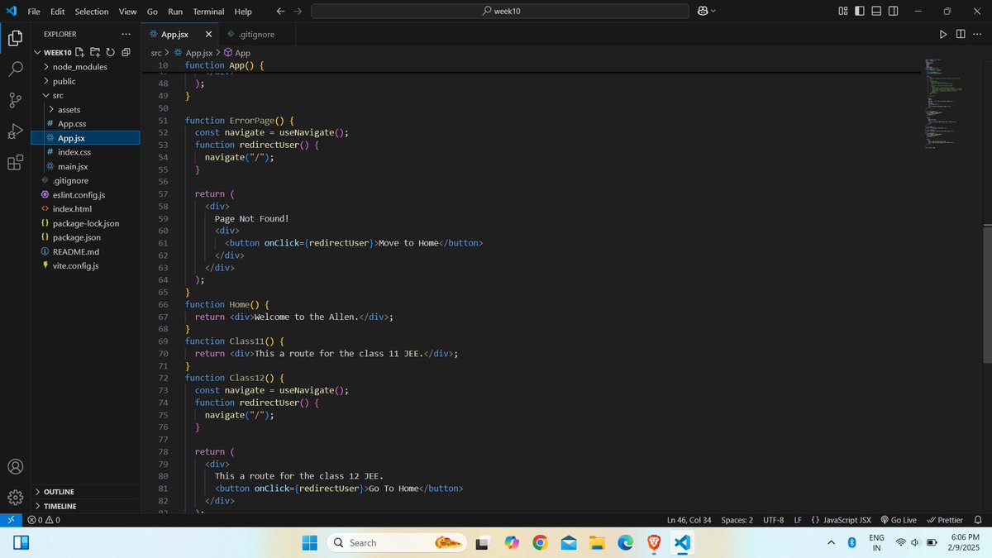Viewport: 992px width, 558px height.
Task: Open Windows Start menu on taskbar
Action: (x=309, y=542)
